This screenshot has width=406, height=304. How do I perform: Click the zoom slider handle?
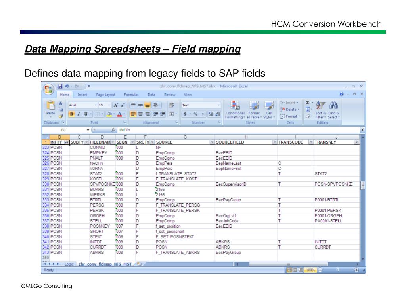[338, 270]
